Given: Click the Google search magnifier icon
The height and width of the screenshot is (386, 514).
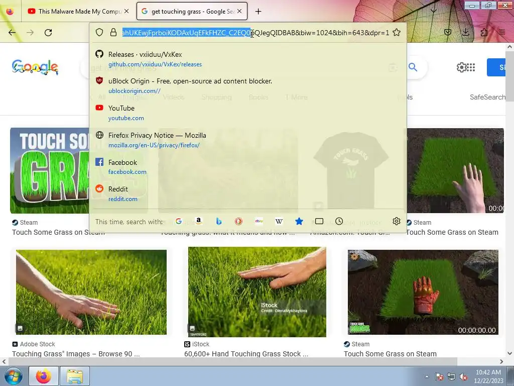Looking at the screenshot, I should coord(413,67).
